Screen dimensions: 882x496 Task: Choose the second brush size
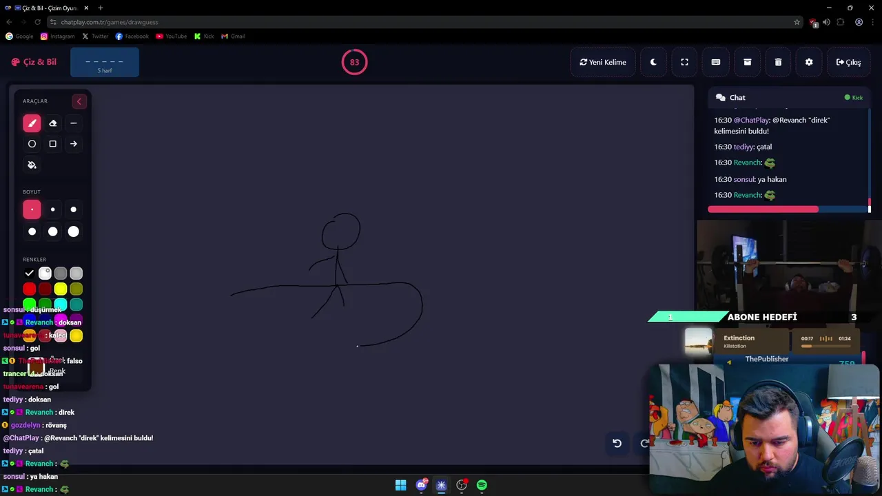(52, 209)
